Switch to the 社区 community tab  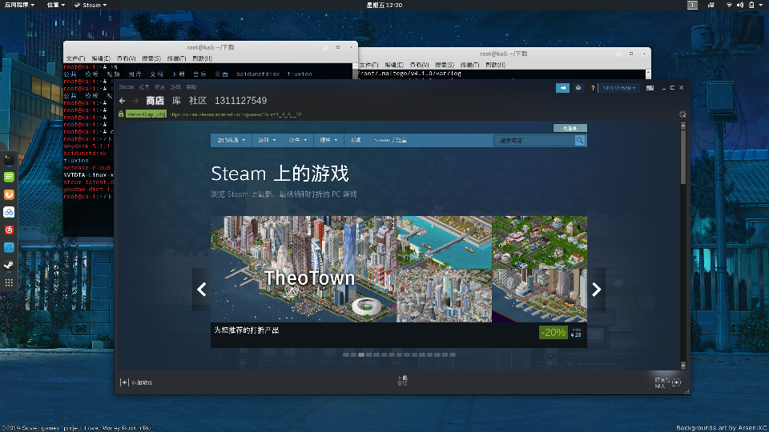tap(198, 101)
